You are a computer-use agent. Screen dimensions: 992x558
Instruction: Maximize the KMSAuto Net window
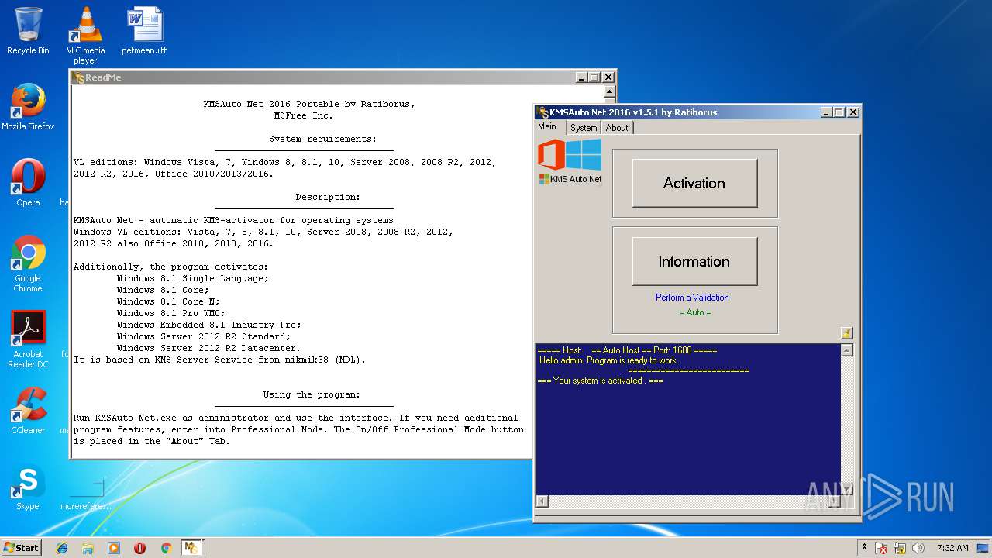839,112
